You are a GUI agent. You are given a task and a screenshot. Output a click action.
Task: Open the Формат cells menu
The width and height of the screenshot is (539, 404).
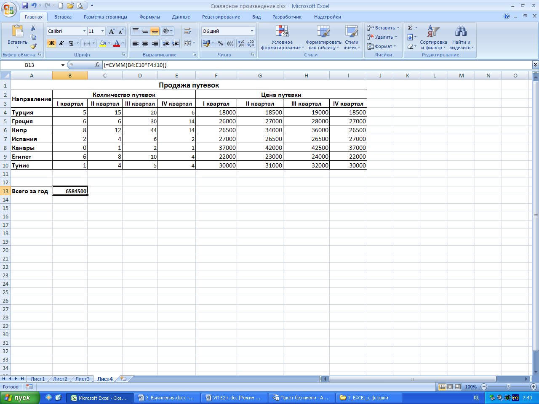pyautogui.click(x=382, y=46)
